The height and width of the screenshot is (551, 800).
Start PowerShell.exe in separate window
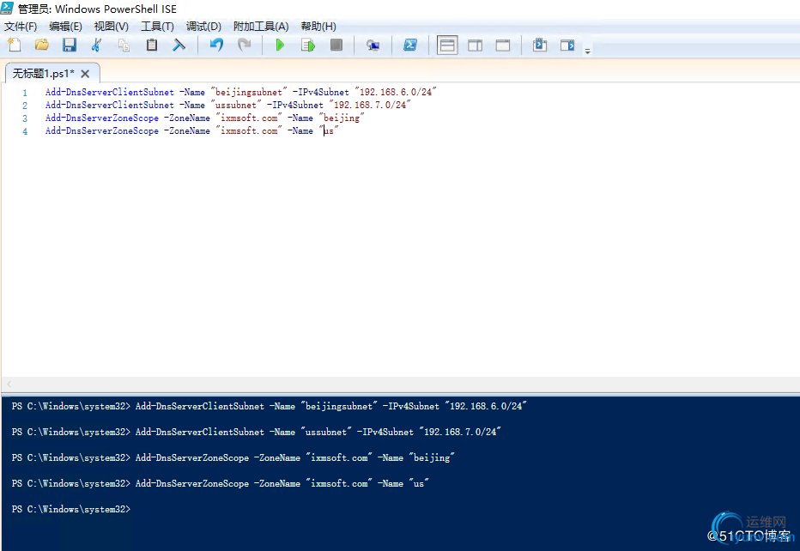coord(410,45)
